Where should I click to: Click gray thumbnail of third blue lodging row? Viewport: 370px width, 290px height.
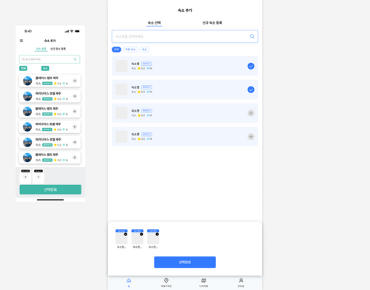[121, 113]
